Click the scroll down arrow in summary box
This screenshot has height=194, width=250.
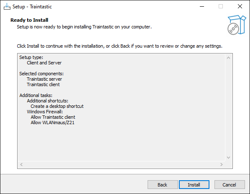click(x=228, y=158)
